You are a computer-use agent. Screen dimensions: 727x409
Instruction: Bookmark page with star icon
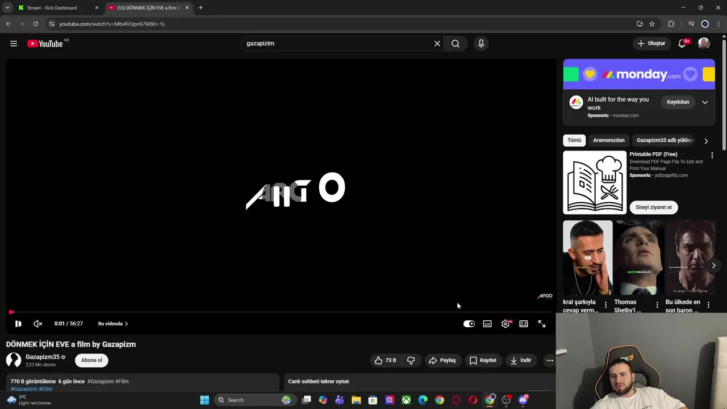click(652, 24)
